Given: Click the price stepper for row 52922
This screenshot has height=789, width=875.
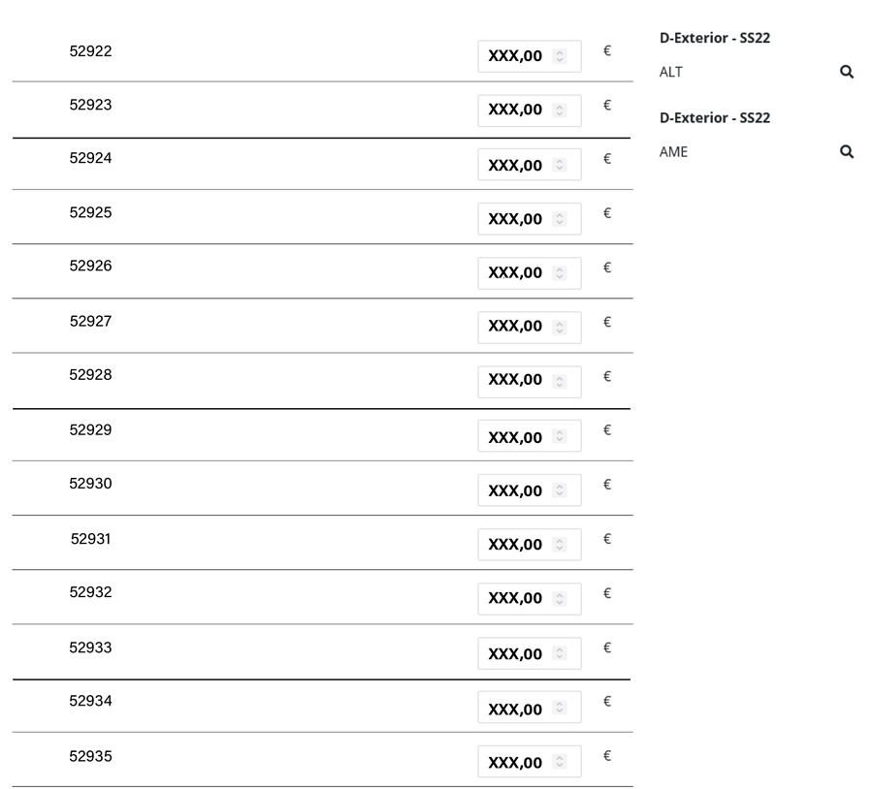Looking at the screenshot, I should coord(560,57).
